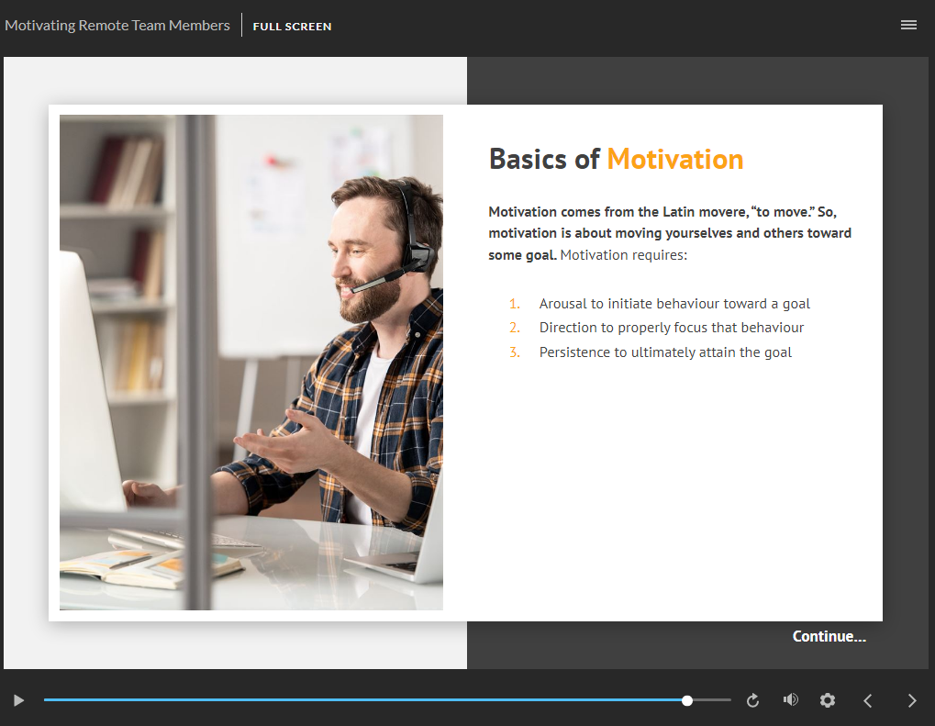This screenshot has width=935, height=726.
Task: Replay the current slide
Action: pyautogui.click(x=753, y=700)
